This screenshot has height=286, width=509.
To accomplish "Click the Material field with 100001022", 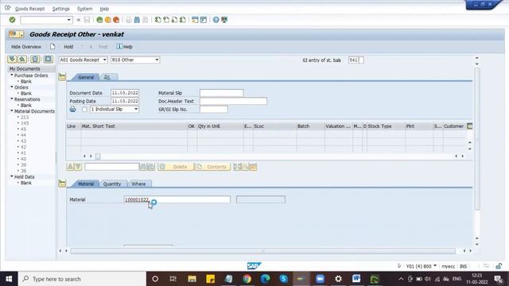I will [177, 199].
